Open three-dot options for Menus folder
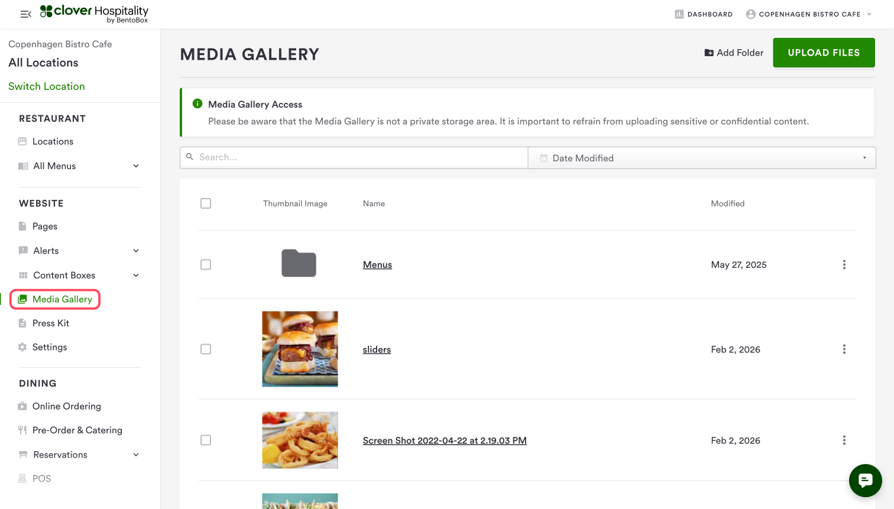The height and width of the screenshot is (509, 894). click(844, 265)
